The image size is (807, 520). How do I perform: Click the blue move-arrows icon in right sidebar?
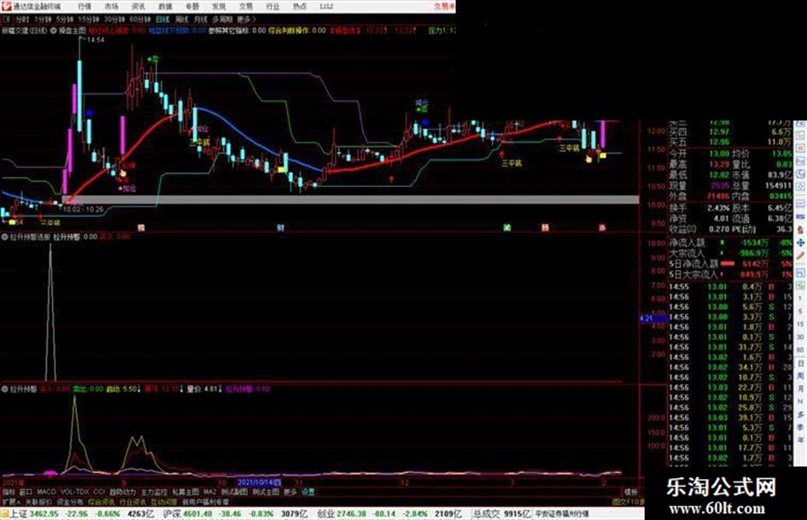[x=800, y=242]
